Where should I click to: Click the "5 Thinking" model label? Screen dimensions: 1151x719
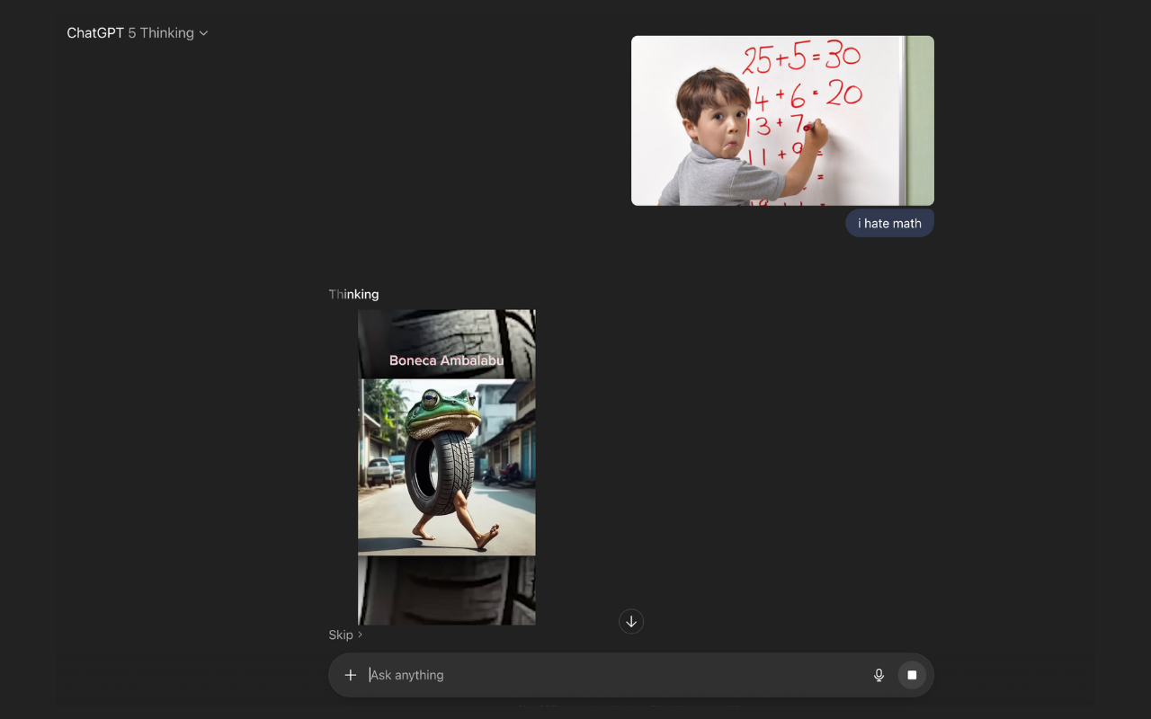pos(161,33)
